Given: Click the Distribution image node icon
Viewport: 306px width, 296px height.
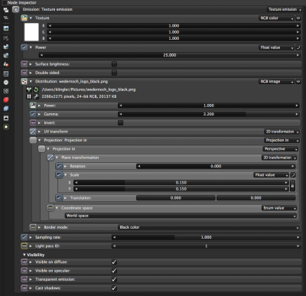Looking at the screenshot, I should coord(24,81).
